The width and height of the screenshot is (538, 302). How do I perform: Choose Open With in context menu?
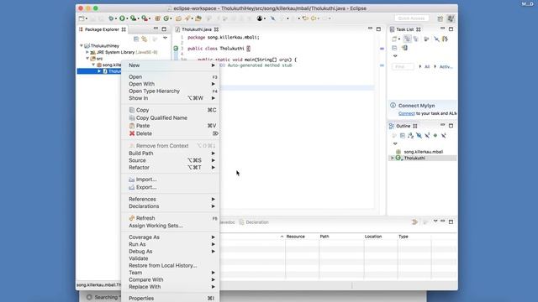[171, 84]
